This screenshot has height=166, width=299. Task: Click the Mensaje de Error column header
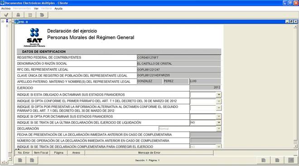point(149,153)
